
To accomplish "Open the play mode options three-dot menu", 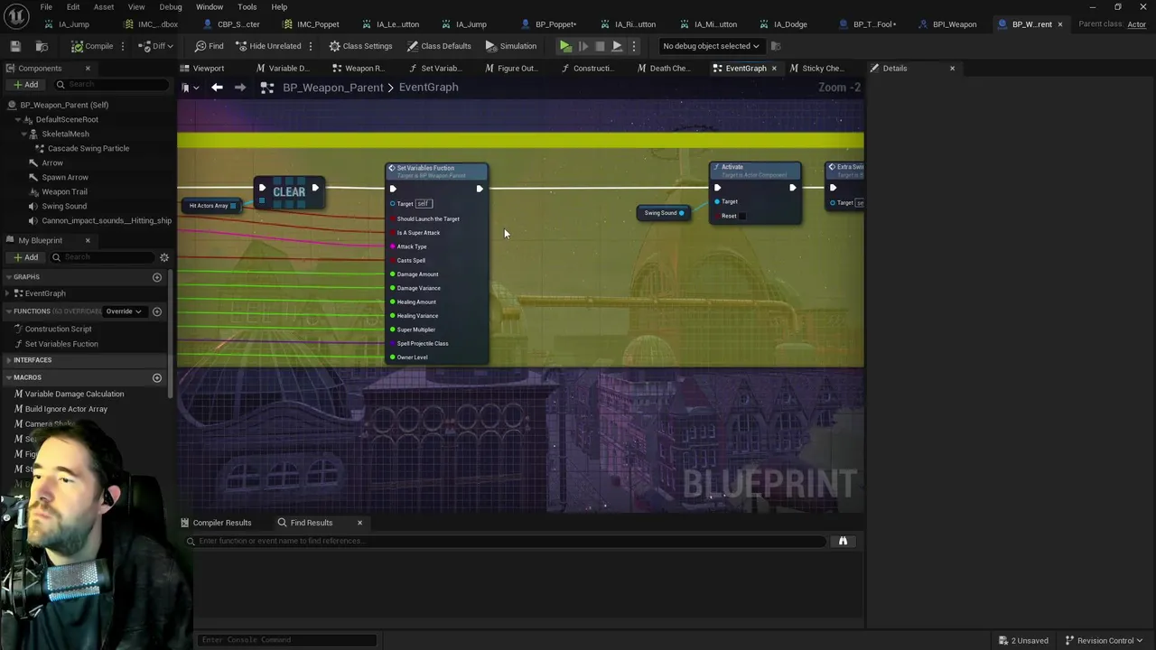I will [633, 46].
